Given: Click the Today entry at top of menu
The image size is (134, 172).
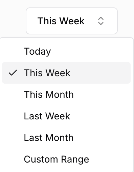Looking at the screenshot, I should click(66, 51).
